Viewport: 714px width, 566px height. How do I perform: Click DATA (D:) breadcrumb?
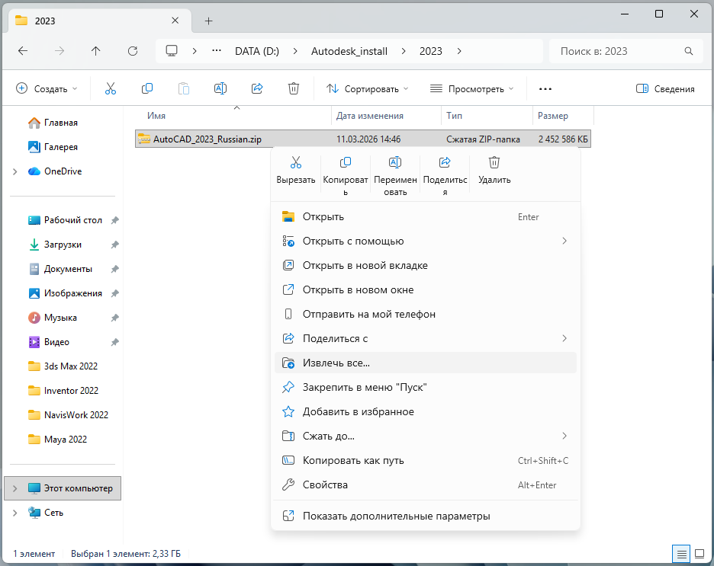[x=257, y=51]
